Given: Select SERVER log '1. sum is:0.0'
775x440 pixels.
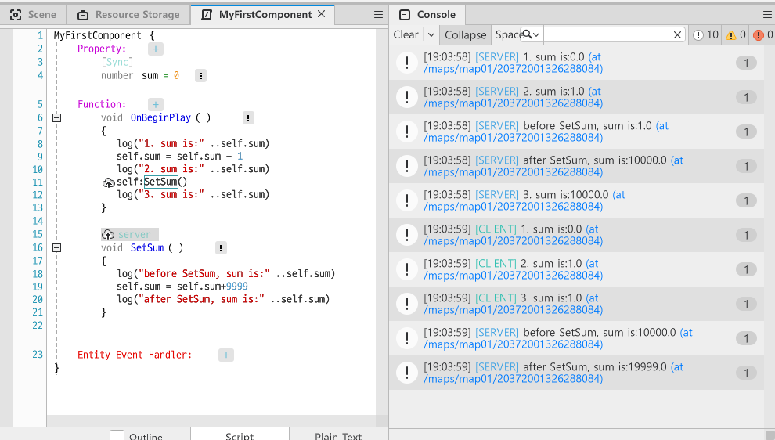Looking at the screenshot, I should 576,63.
